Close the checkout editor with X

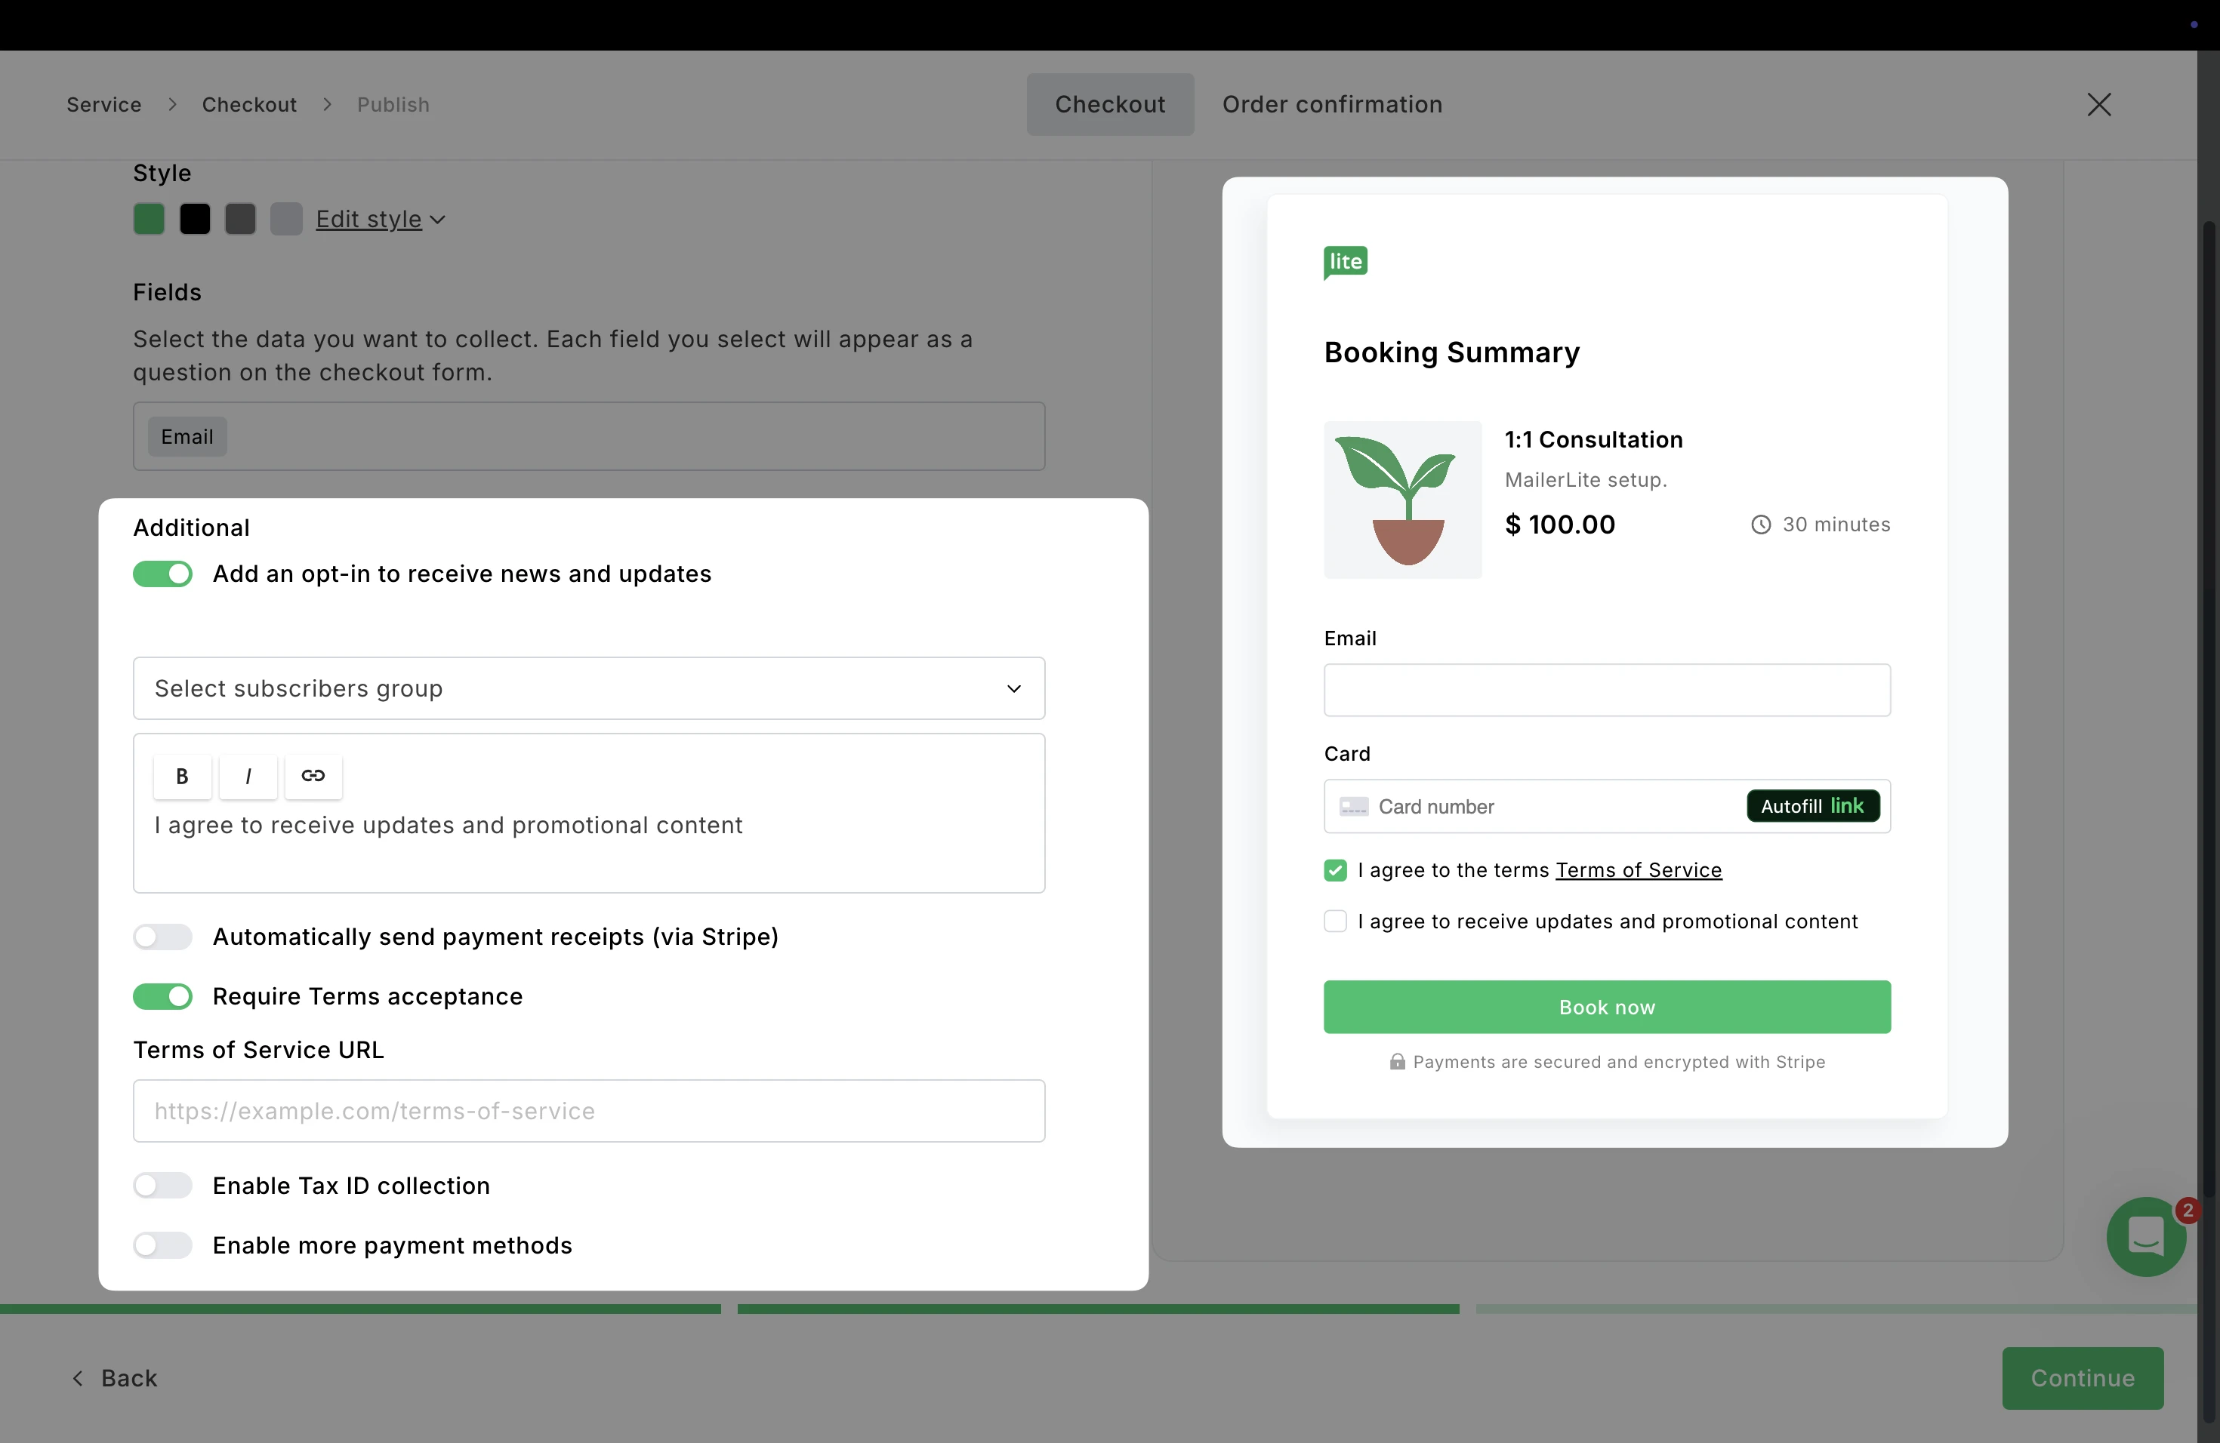point(2098,104)
